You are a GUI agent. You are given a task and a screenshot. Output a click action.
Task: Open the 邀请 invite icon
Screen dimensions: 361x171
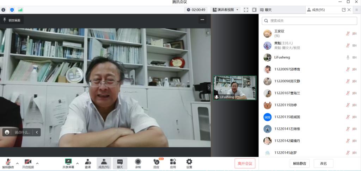point(88,163)
